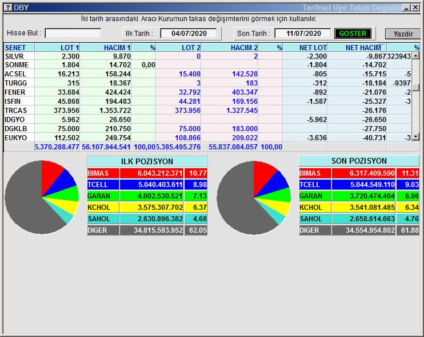This screenshot has height=337, width=424.
Task: Click the yellow KCHOL swatch in SON POZISYON
Action: coord(315,207)
